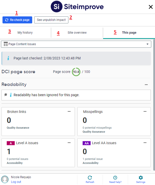Open Level A issues count 1
The image size is (155, 185).
point(9,151)
